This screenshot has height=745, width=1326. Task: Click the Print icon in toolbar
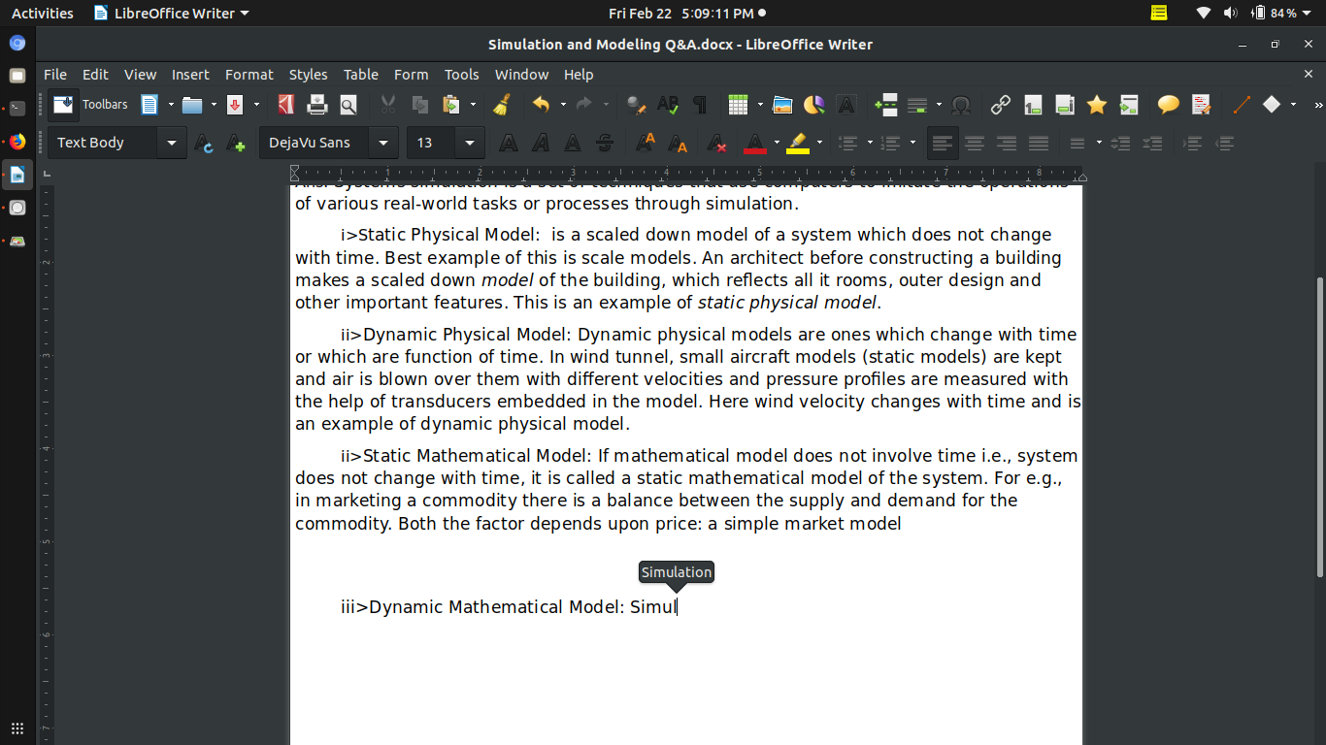coord(317,105)
